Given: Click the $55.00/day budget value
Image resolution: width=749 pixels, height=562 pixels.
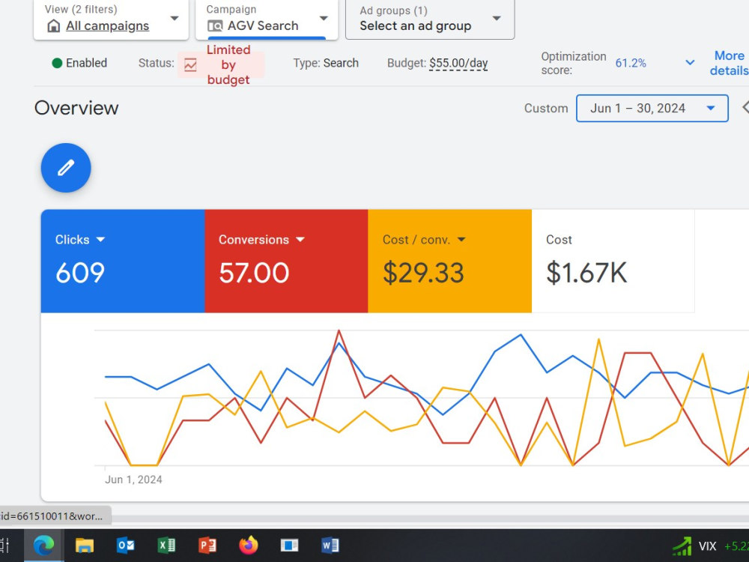Looking at the screenshot, I should point(458,63).
